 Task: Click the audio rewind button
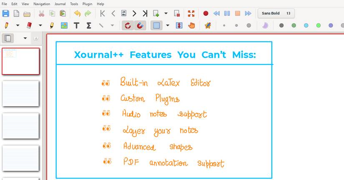pyautogui.click(x=216, y=14)
